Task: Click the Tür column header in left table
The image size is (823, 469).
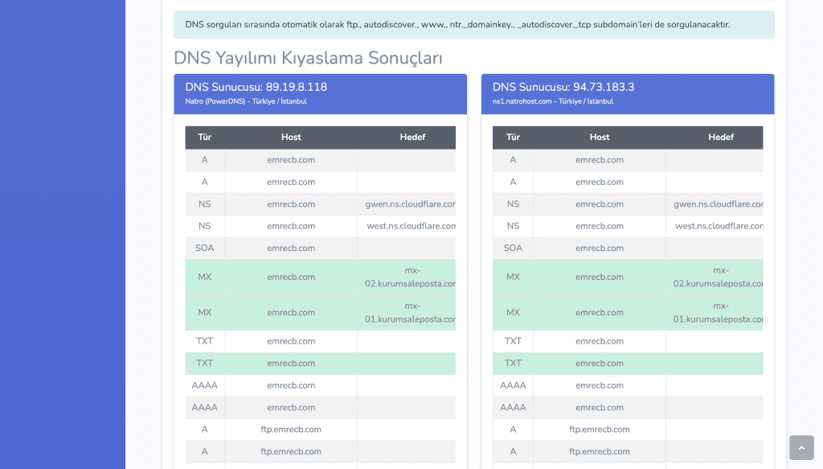Action: click(204, 138)
